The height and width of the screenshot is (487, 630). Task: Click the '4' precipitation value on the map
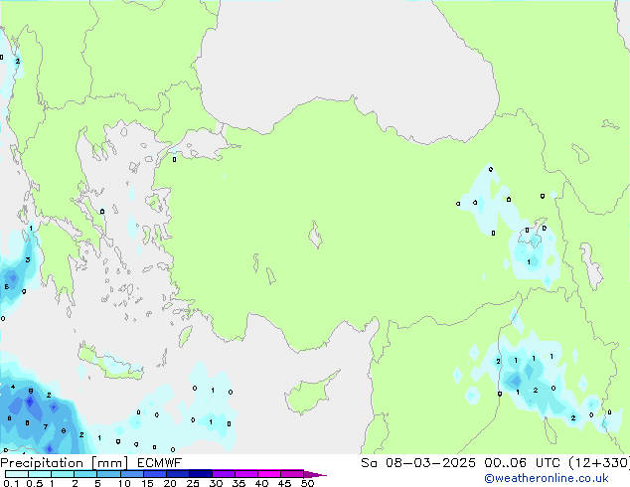pos(13,387)
